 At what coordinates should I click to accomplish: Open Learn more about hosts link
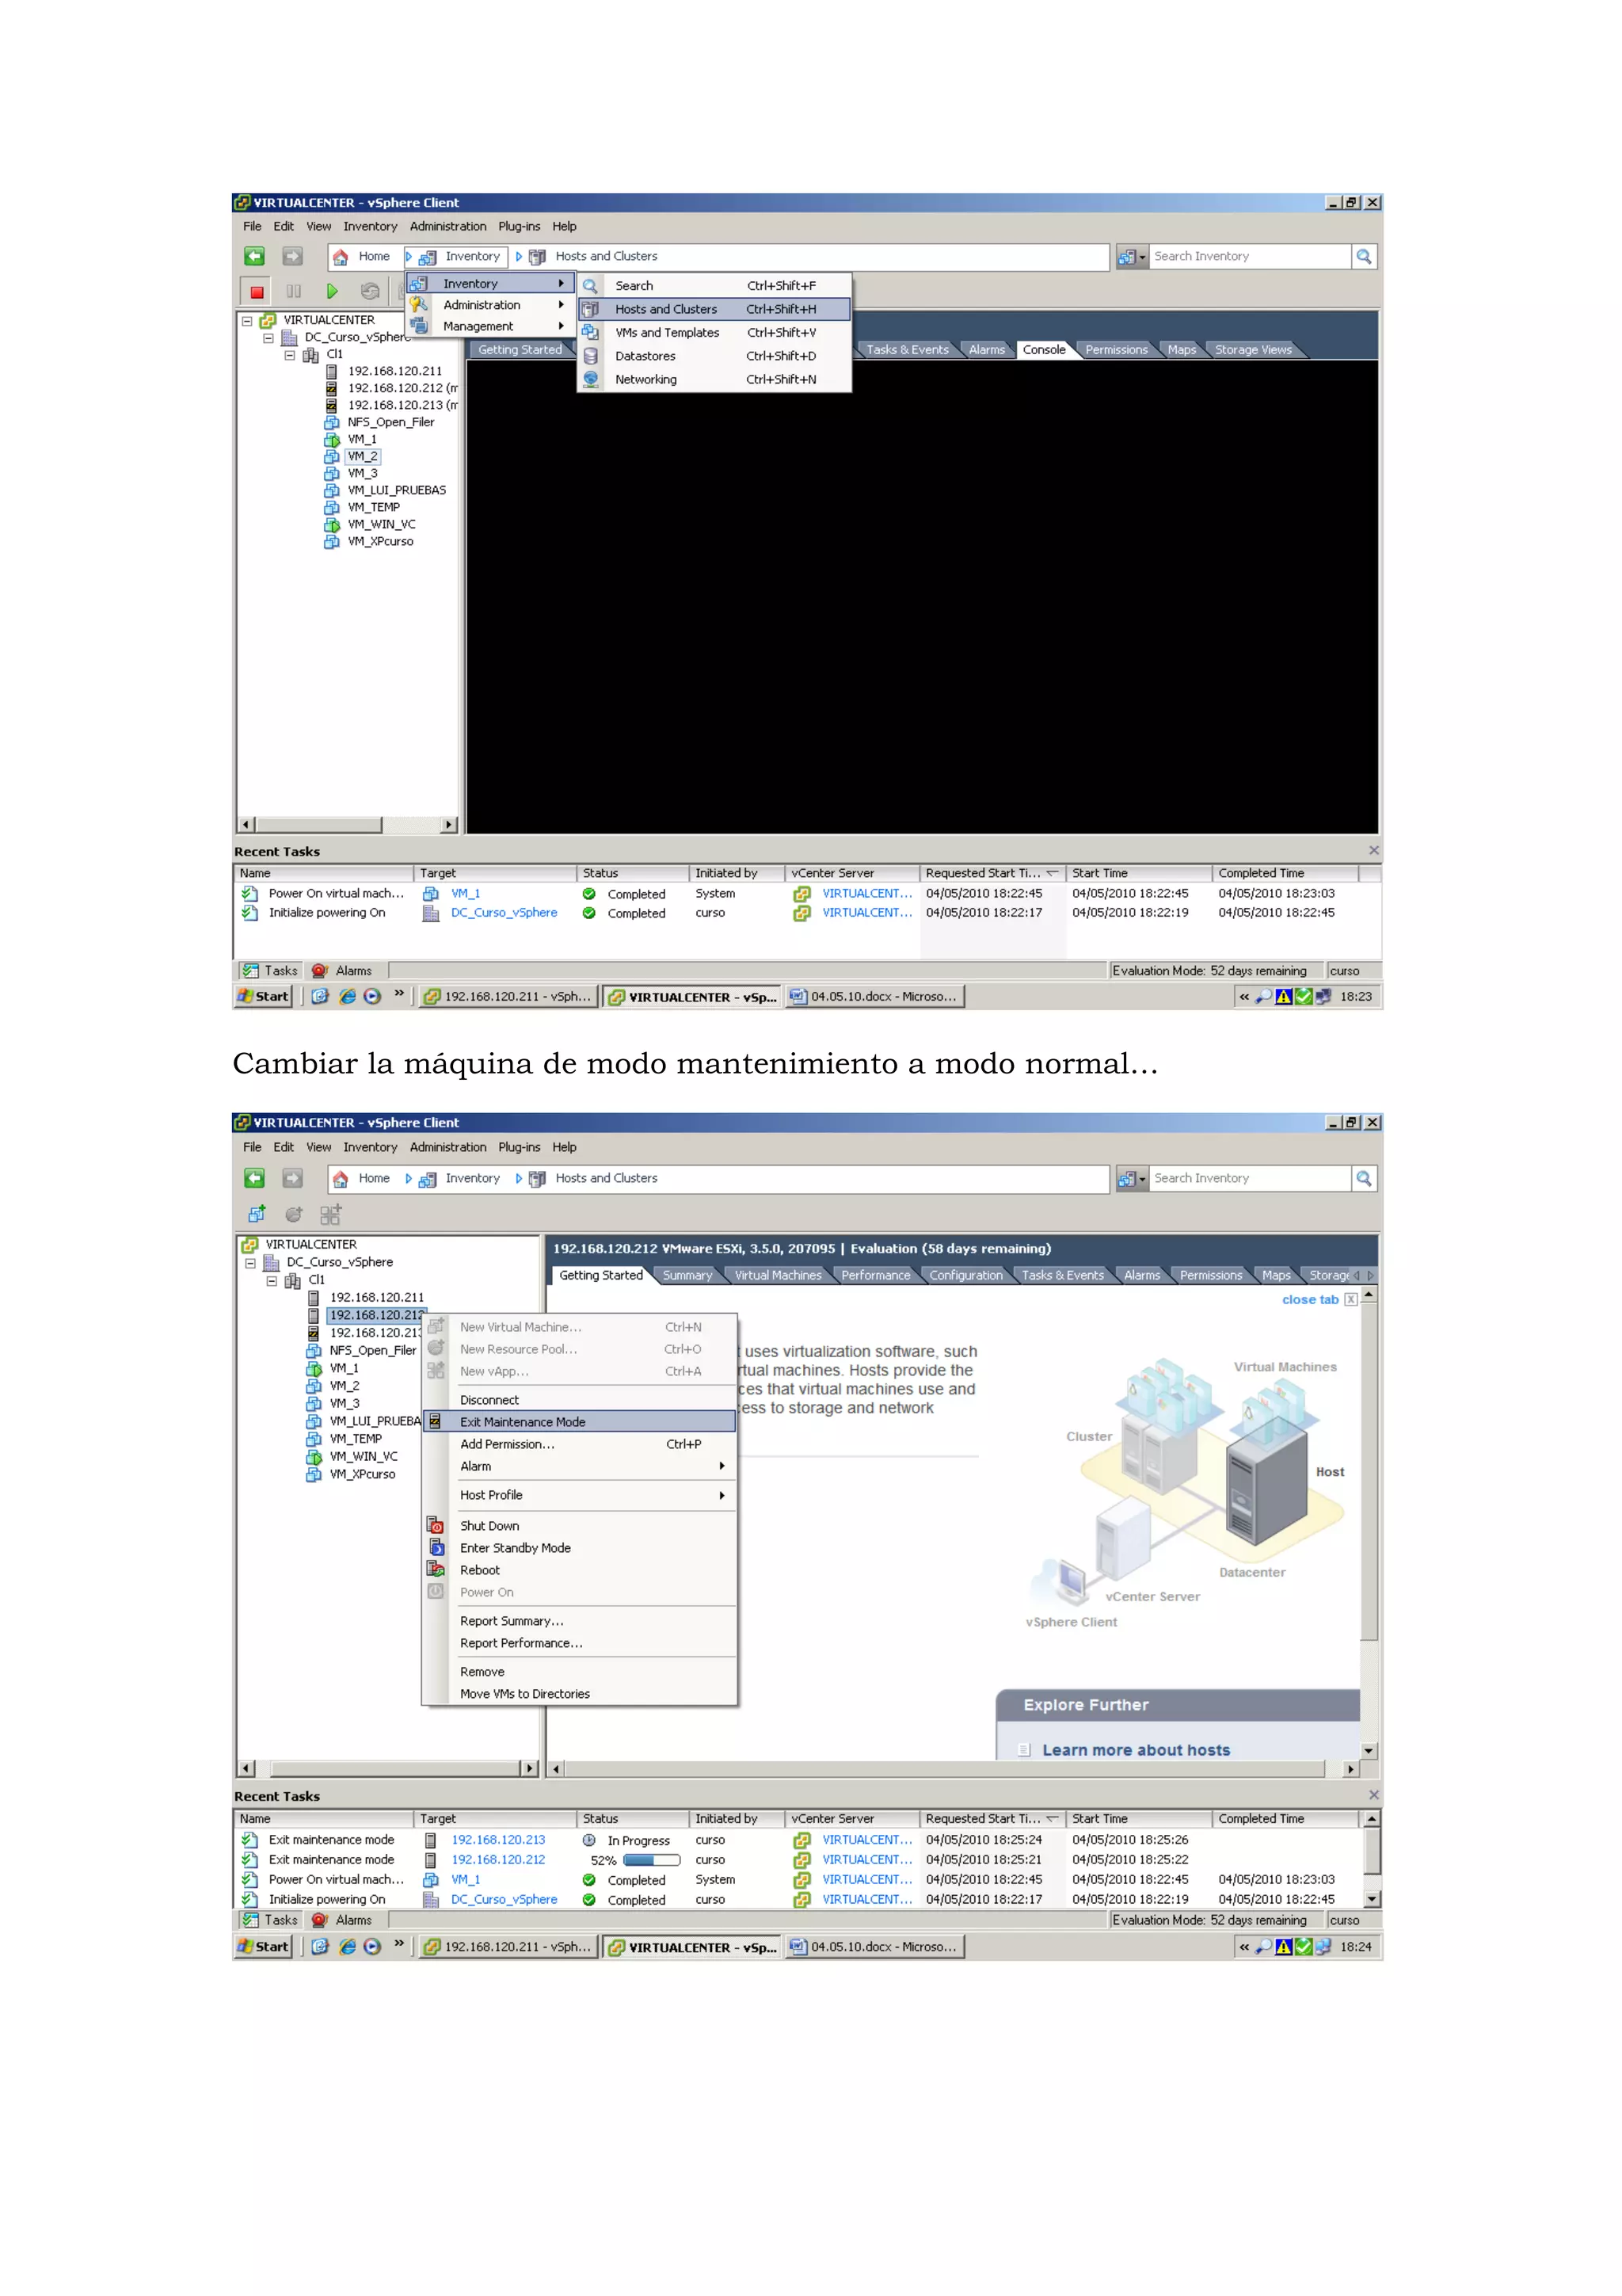click(1135, 1750)
